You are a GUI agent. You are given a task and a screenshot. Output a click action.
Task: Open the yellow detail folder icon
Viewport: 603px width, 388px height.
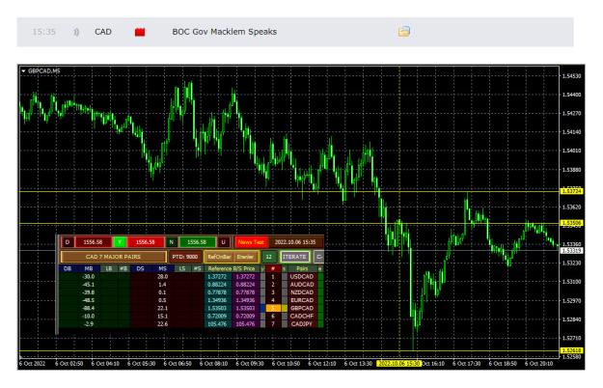pyautogui.click(x=404, y=31)
